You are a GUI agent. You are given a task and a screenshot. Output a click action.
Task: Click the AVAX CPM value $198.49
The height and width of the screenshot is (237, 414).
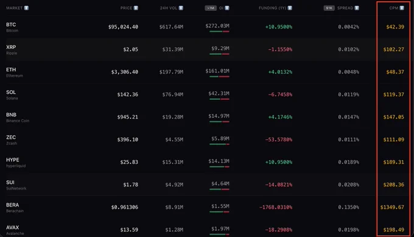394,230
